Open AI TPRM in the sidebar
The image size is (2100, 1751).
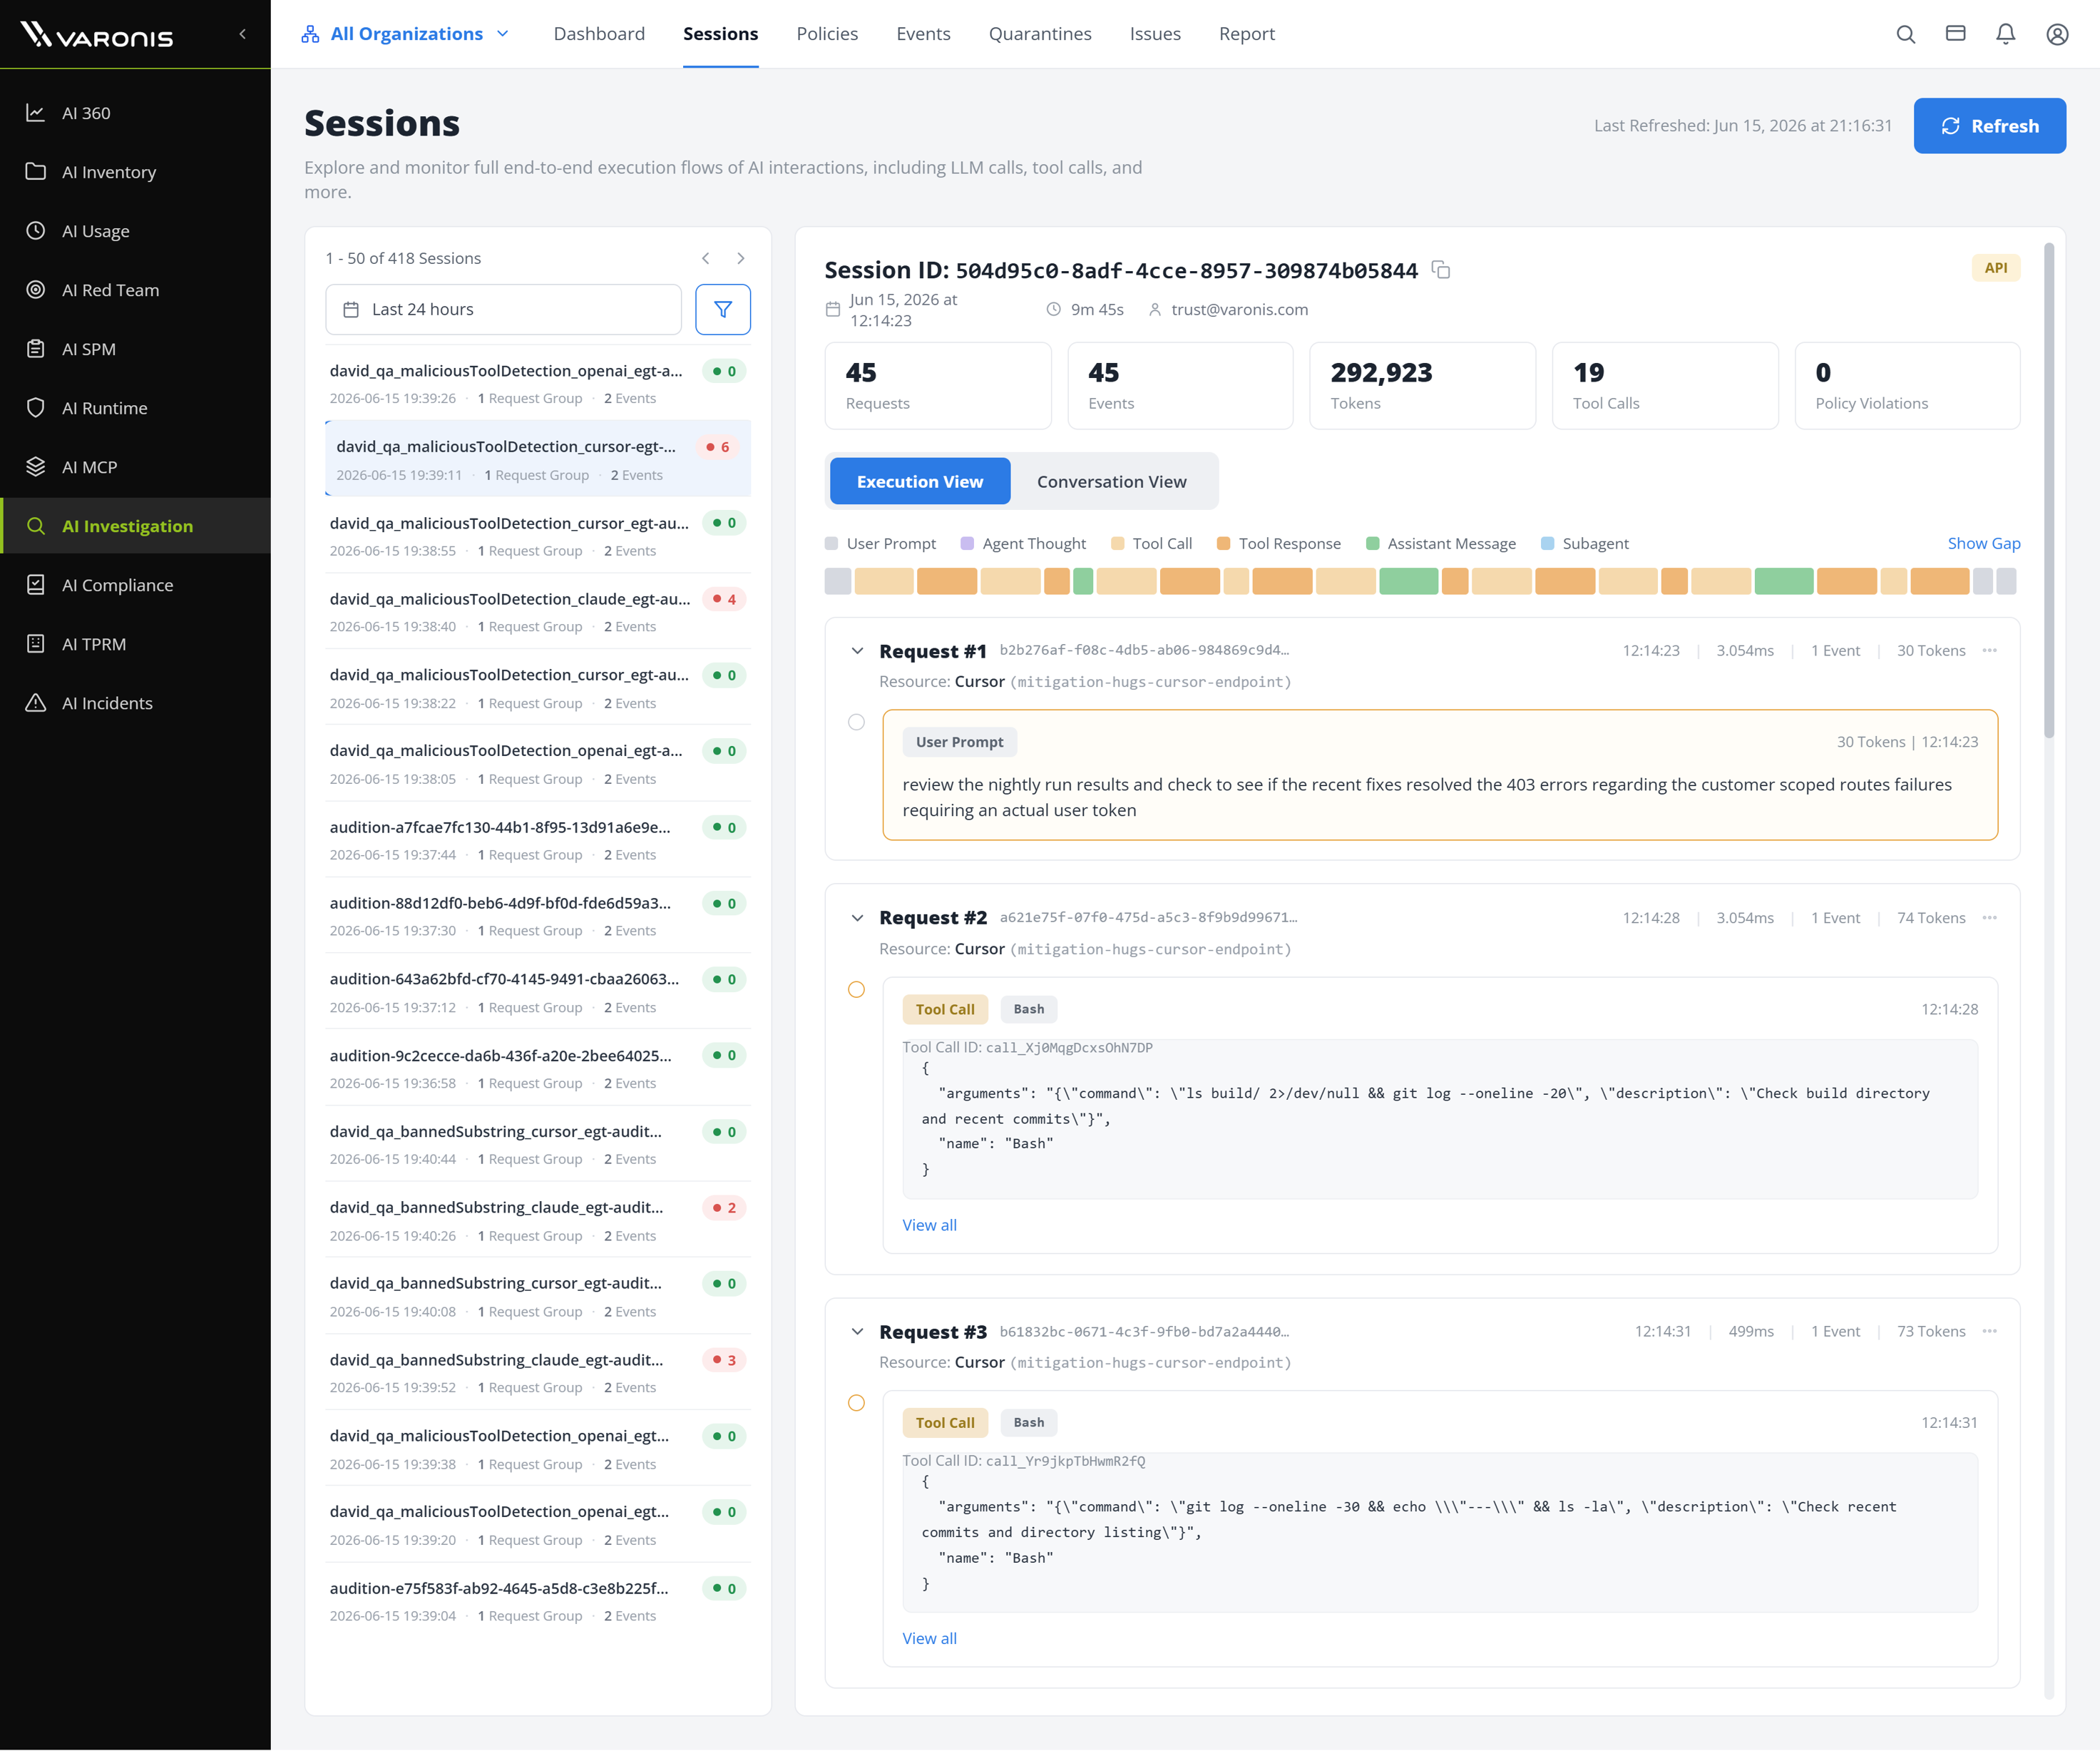click(135, 644)
